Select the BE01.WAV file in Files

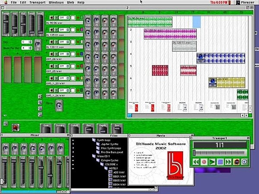point(120,176)
